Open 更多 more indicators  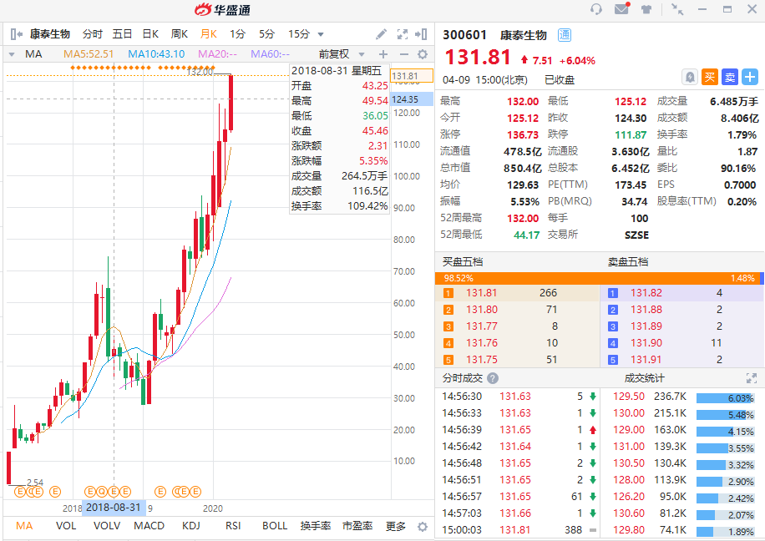coord(396,526)
